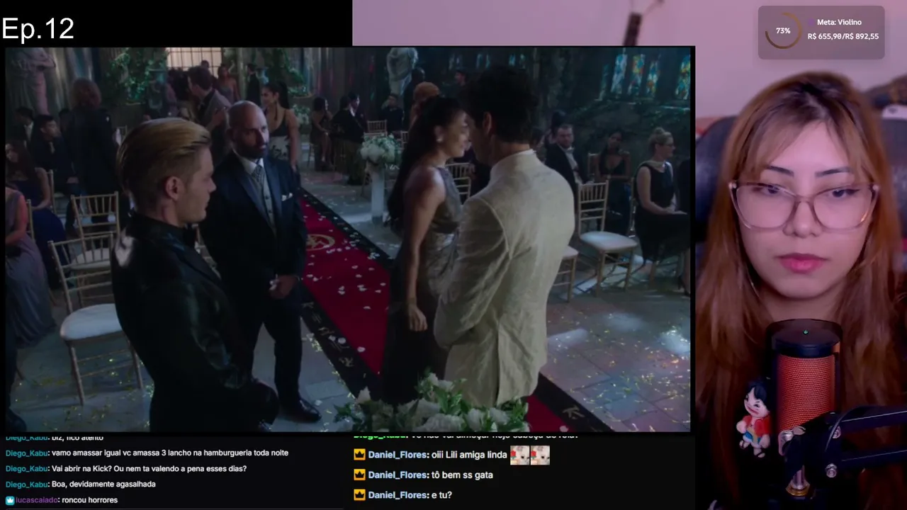The width and height of the screenshot is (907, 510).
Task: Click the 73% circular goal progress ring
Action: point(783,31)
